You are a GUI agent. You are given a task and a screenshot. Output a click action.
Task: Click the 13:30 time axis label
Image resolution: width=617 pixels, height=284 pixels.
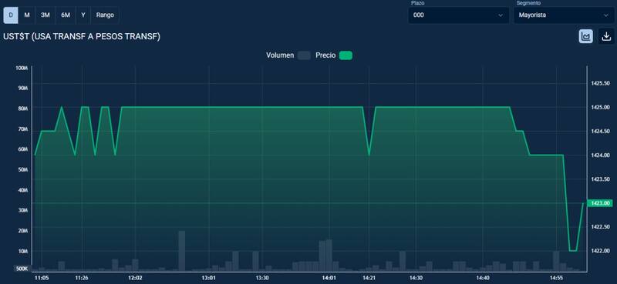[262, 278]
